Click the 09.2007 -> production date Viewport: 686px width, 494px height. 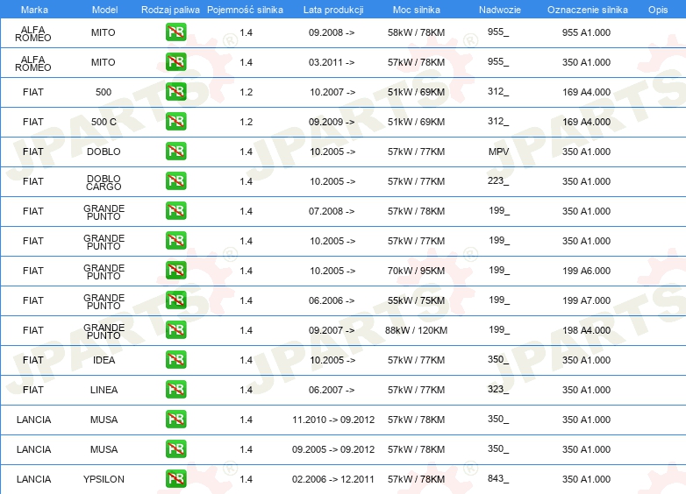[332, 330]
